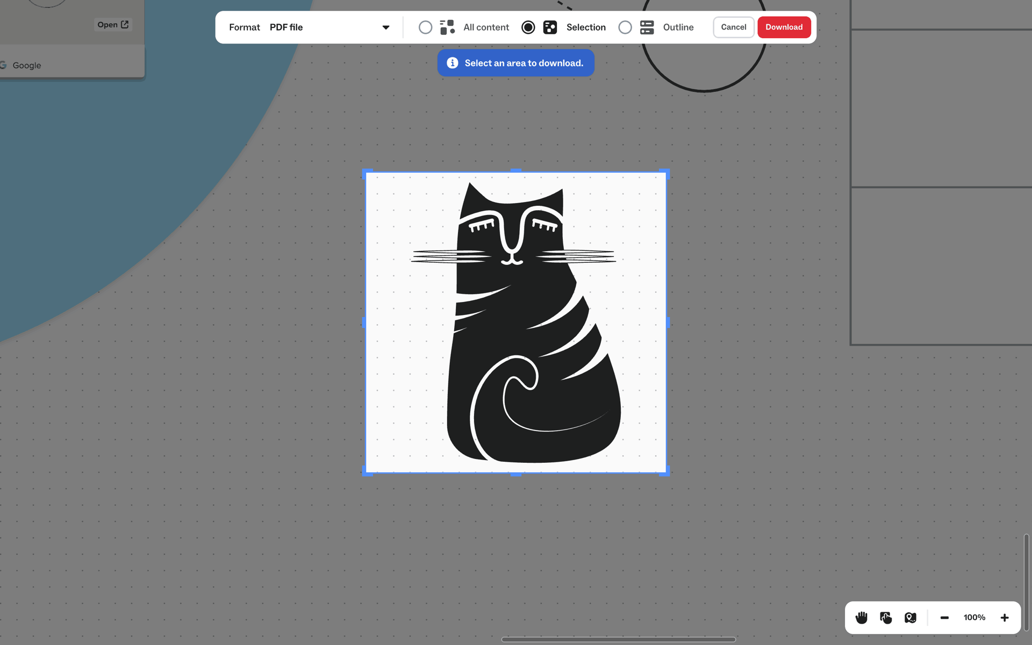Zoom out with the minus button

click(944, 618)
